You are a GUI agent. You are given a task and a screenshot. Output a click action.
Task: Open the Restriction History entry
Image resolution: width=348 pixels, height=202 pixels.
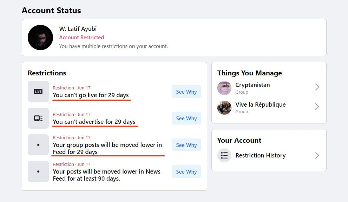(260, 155)
